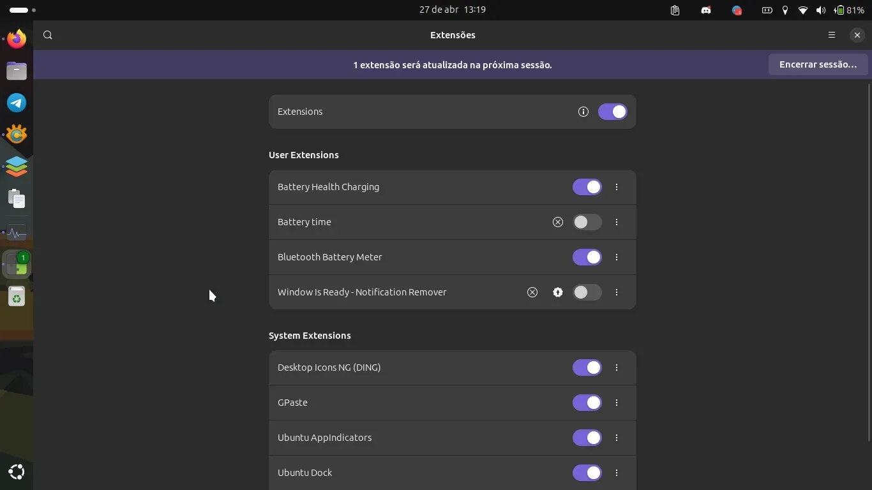
Task: Click the Discord tray icon in top bar
Action: coord(705,10)
